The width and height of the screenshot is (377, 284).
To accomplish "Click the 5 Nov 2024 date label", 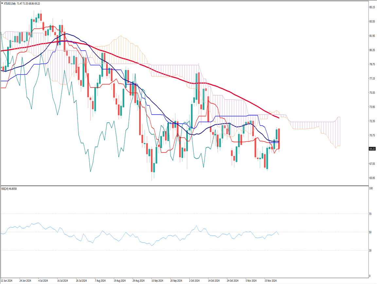I will (x=251, y=280).
